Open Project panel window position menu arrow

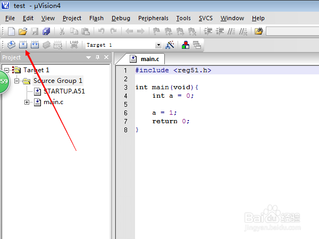pos(88,57)
